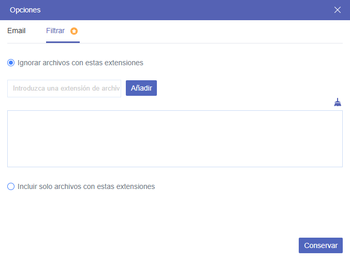Image resolution: width=350 pixels, height=262 pixels.
Task: Click the 'Incluir solo archivos con estas extensiones' label text
Action: (x=86, y=186)
